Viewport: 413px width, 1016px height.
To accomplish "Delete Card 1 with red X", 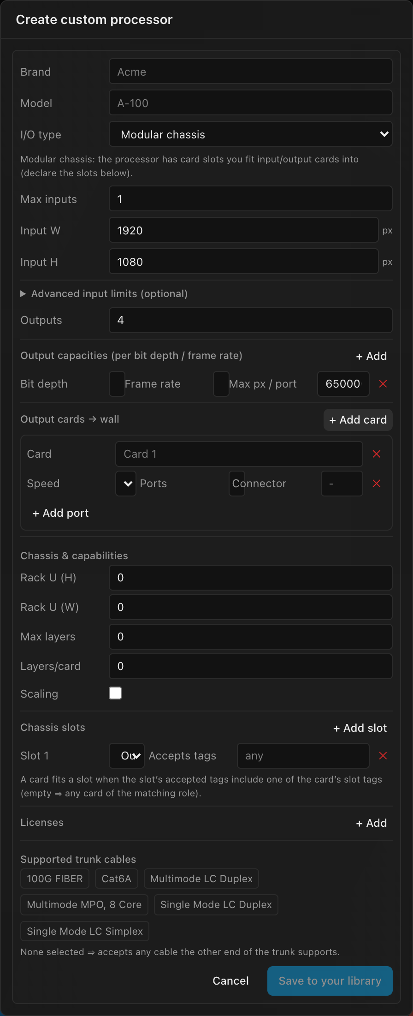I will [377, 454].
